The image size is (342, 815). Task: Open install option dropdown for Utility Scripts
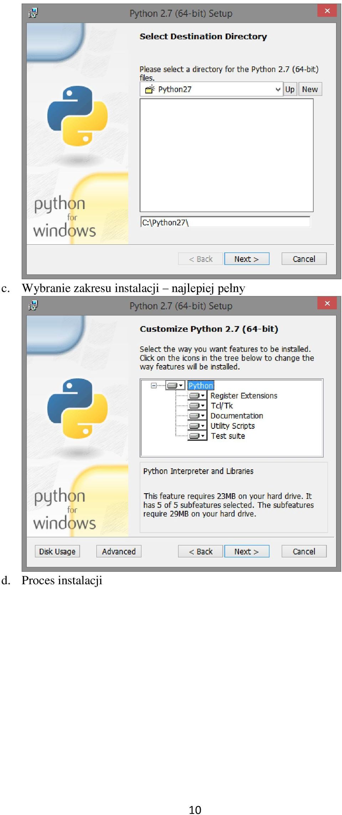coord(197,426)
